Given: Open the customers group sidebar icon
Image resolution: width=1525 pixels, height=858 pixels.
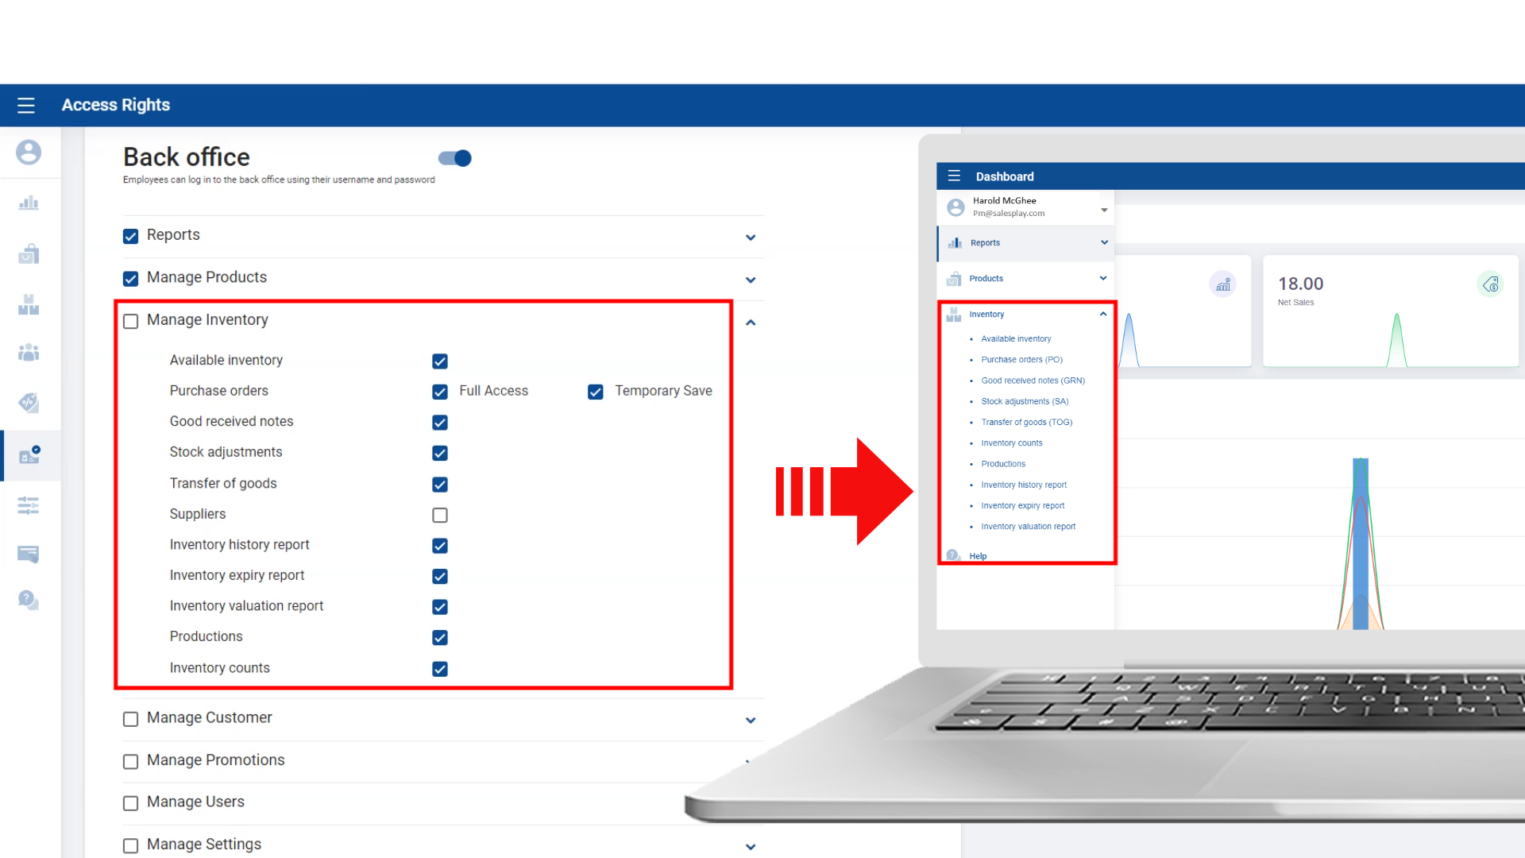Looking at the screenshot, I should tap(29, 352).
